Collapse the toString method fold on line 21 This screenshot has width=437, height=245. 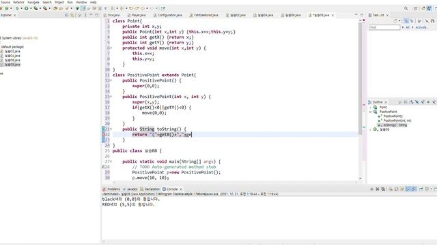tap(111, 129)
